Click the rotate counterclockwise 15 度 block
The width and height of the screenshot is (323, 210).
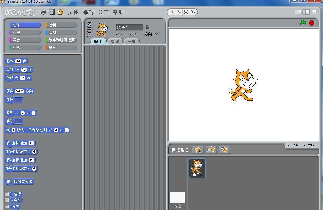click(18, 78)
